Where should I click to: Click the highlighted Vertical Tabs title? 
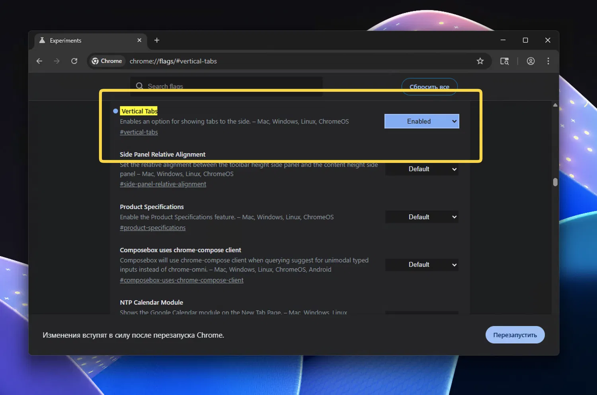[x=139, y=111]
